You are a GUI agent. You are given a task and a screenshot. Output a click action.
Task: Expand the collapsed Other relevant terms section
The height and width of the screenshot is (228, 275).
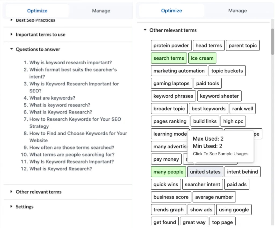pos(38,192)
